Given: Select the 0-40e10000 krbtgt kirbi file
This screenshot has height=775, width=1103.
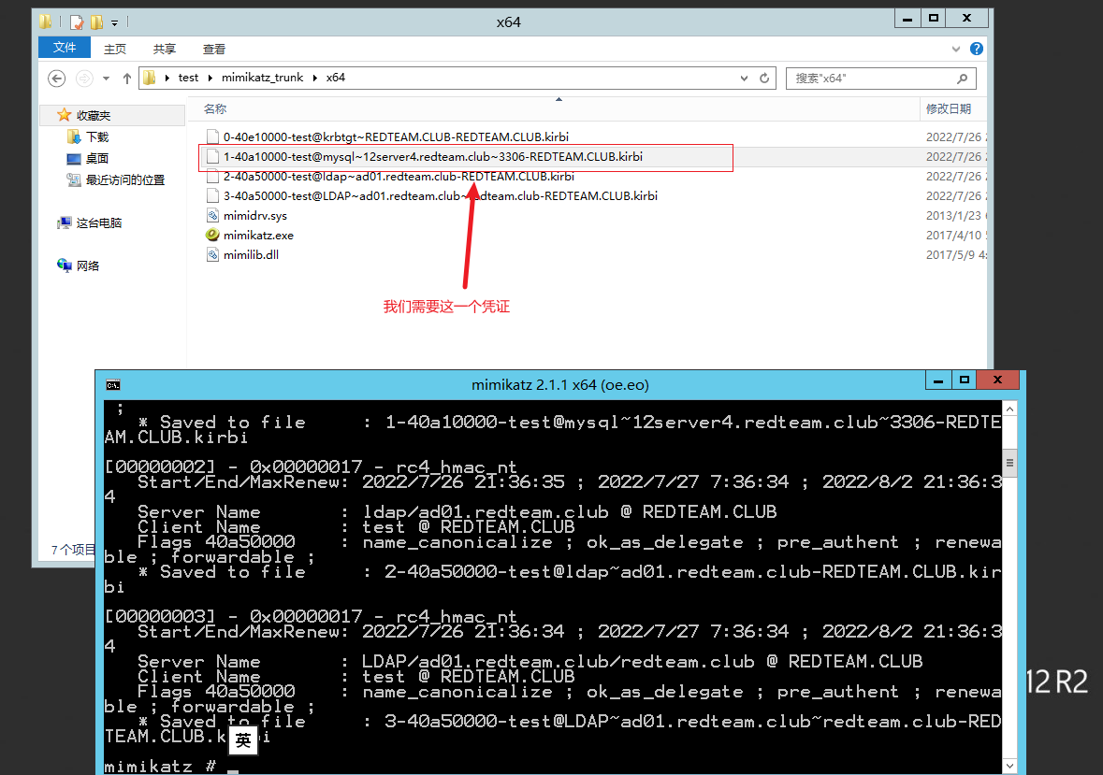Looking at the screenshot, I should [x=396, y=137].
